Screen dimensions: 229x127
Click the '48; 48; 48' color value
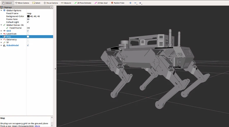tap(35, 16)
